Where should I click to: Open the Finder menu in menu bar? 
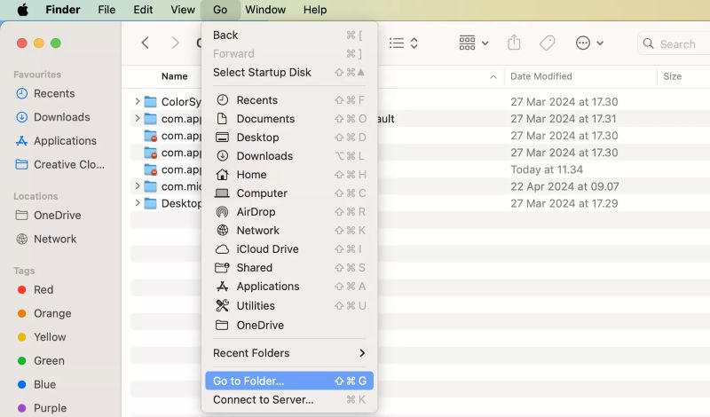click(62, 10)
